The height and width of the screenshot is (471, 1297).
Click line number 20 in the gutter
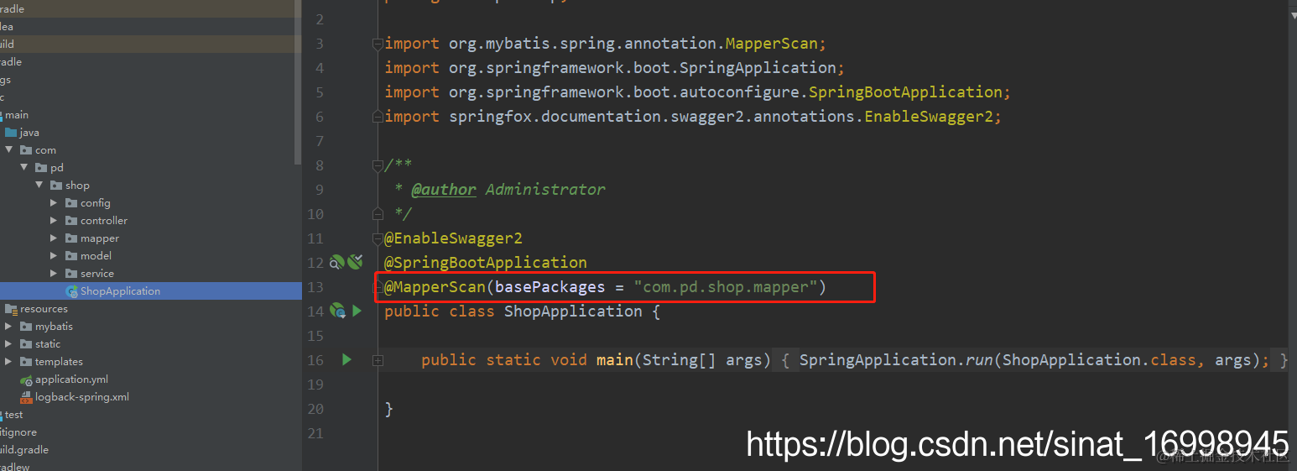[x=315, y=409]
